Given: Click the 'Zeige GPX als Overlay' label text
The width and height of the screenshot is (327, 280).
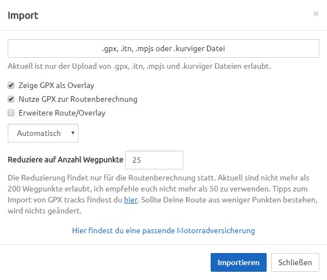Looking at the screenshot, I should 57,85.
